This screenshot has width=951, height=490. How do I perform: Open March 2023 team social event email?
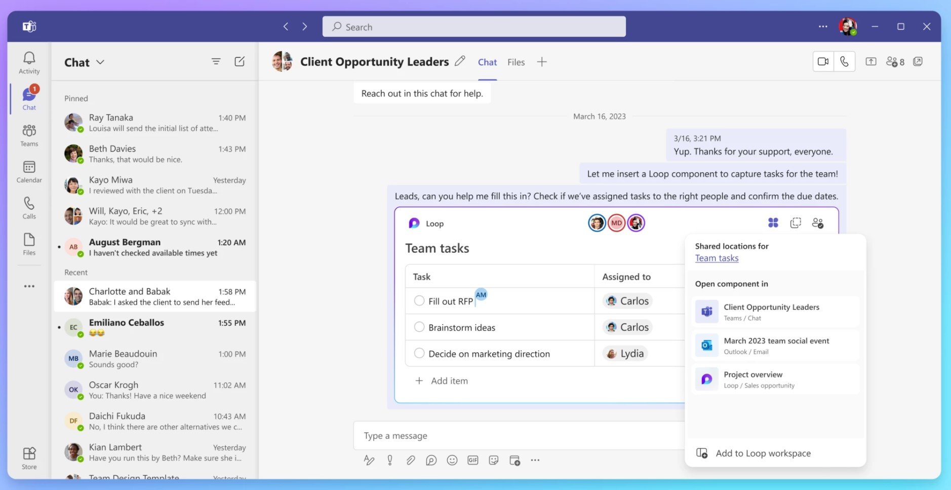tap(775, 346)
